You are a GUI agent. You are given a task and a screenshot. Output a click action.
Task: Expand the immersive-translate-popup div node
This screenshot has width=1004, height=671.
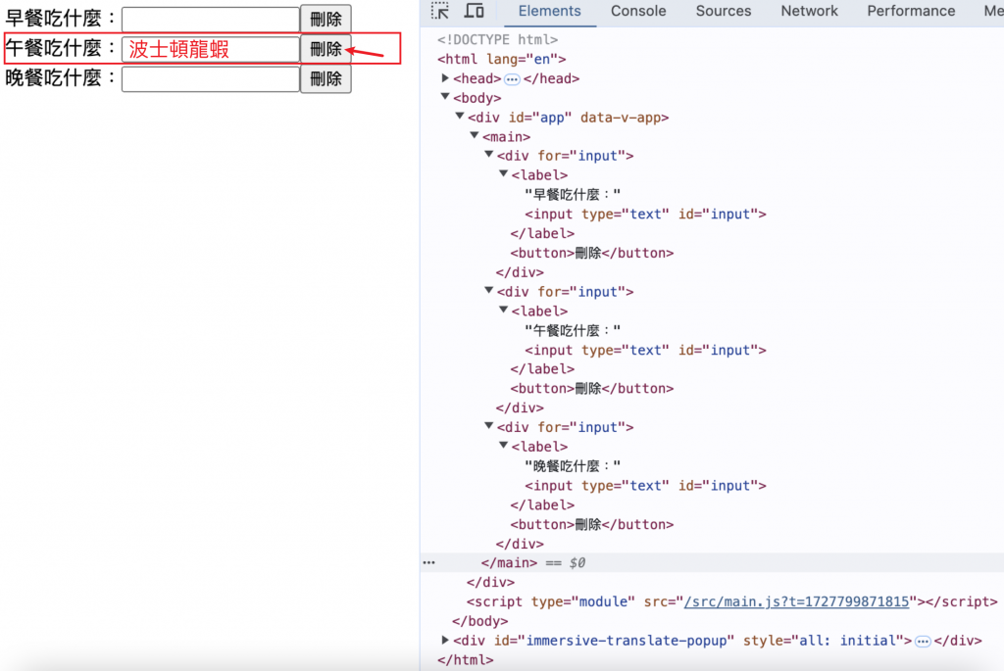(445, 640)
